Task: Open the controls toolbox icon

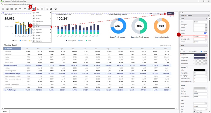Action: tap(34, 9)
